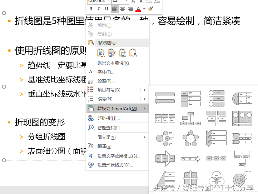Select left middle resize handle of textbox
Image resolution: width=258 pixels, height=194 pixels.
pyautogui.click(x=4, y=86)
